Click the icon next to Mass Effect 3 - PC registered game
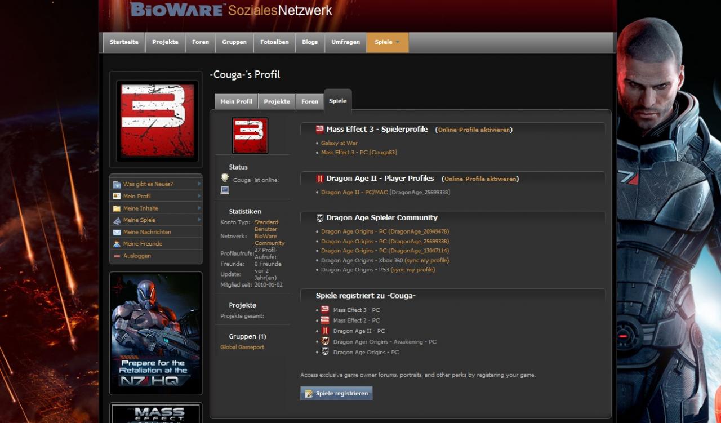Screen dimensions: 721x423 325,310
